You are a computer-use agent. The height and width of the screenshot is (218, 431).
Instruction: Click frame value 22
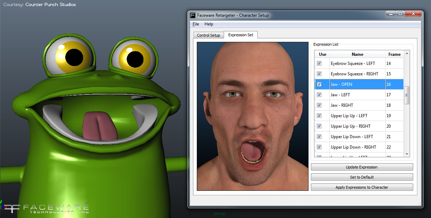pyautogui.click(x=388, y=147)
